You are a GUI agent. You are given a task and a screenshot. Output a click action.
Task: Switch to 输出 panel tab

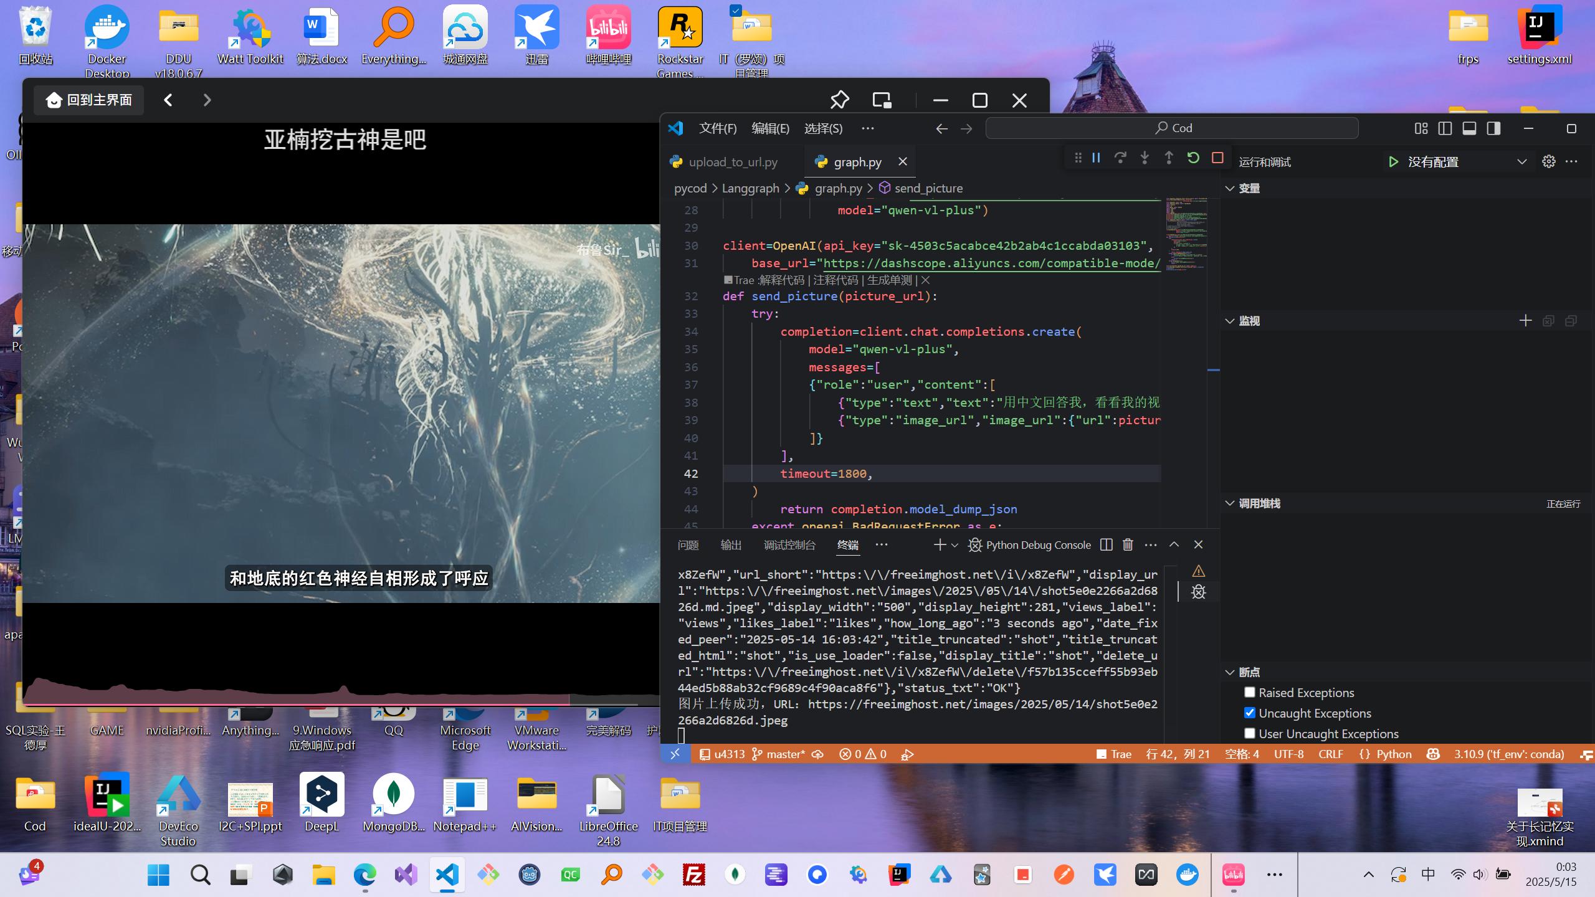pyautogui.click(x=731, y=545)
